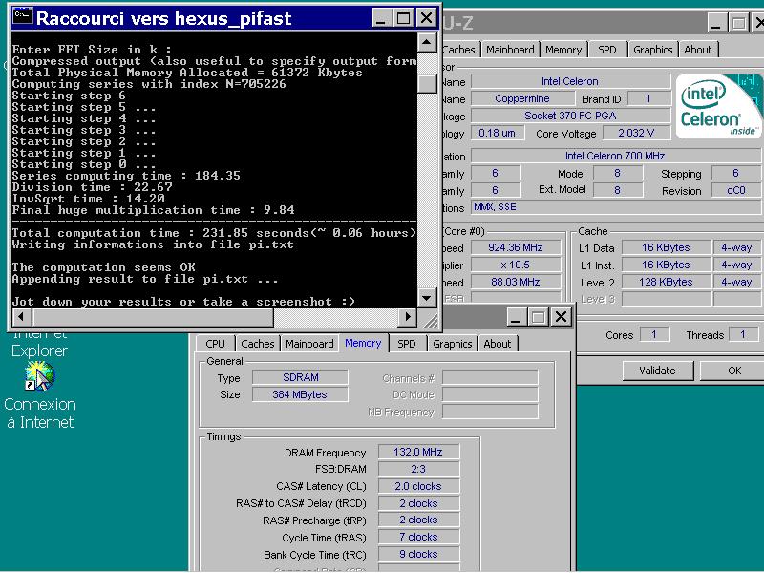Click the 9 clocks tRC value
The image size is (764, 573).
point(418,554)
